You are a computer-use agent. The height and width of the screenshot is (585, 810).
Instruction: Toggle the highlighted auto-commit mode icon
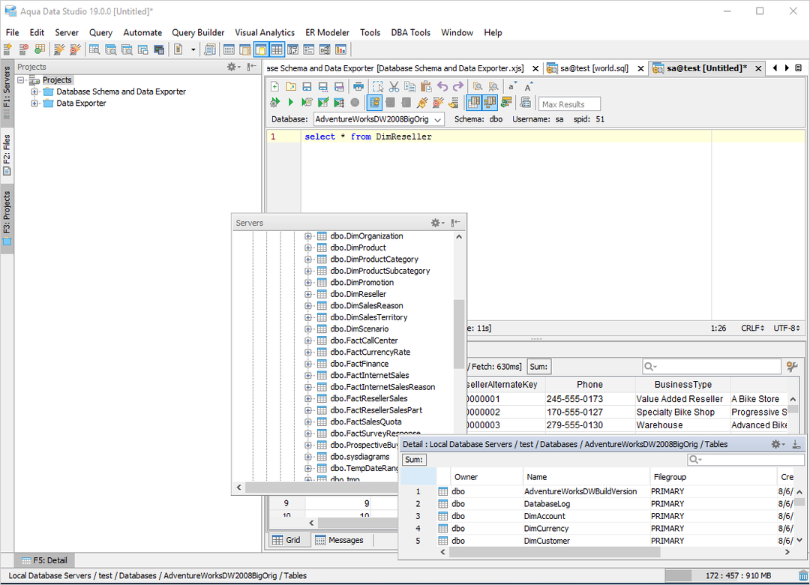pos(373,103)
